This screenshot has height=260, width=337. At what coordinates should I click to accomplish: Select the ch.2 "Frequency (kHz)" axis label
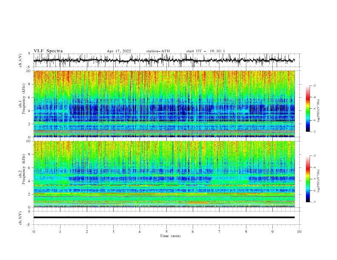pos(23,169)
